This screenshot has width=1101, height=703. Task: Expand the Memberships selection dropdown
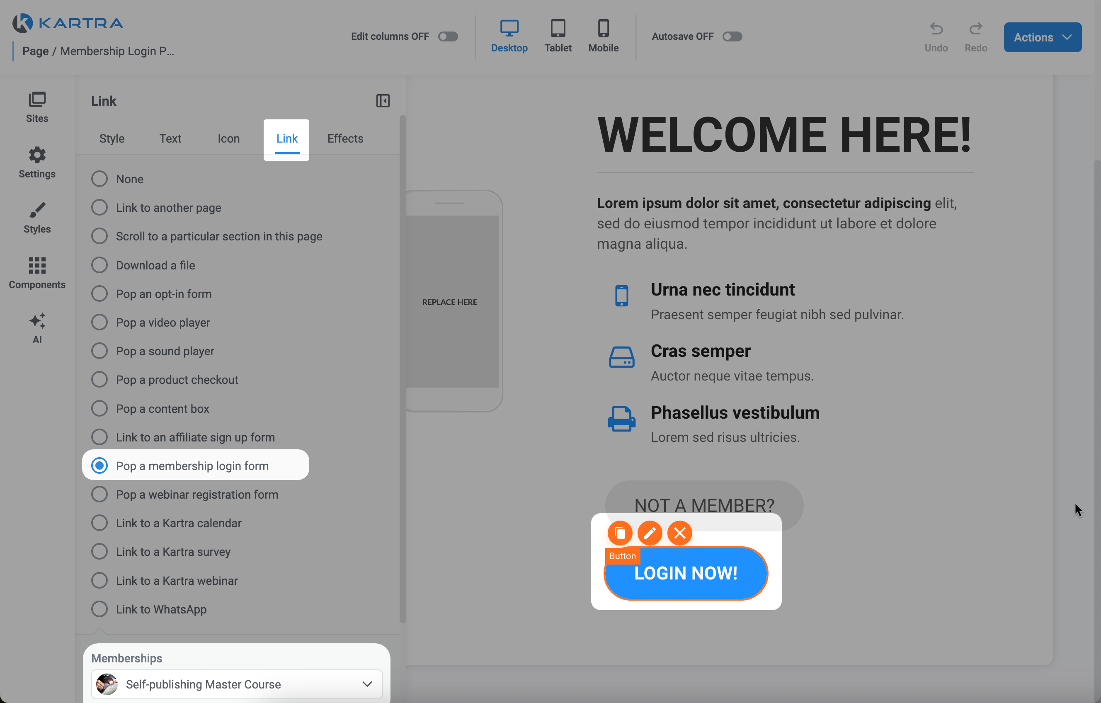(237, 684)
